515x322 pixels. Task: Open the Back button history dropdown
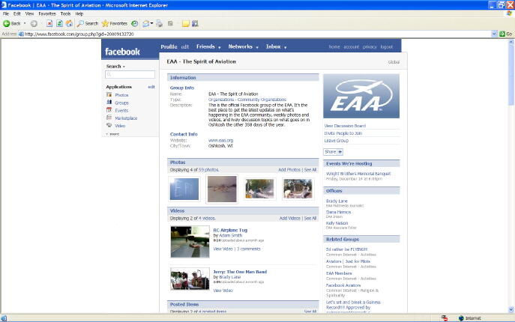coord(25,24)
